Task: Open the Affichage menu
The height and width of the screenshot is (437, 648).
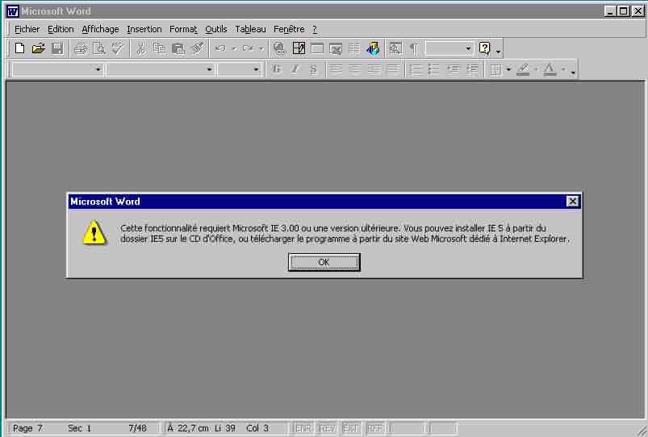Action: [x=100, y=29]
